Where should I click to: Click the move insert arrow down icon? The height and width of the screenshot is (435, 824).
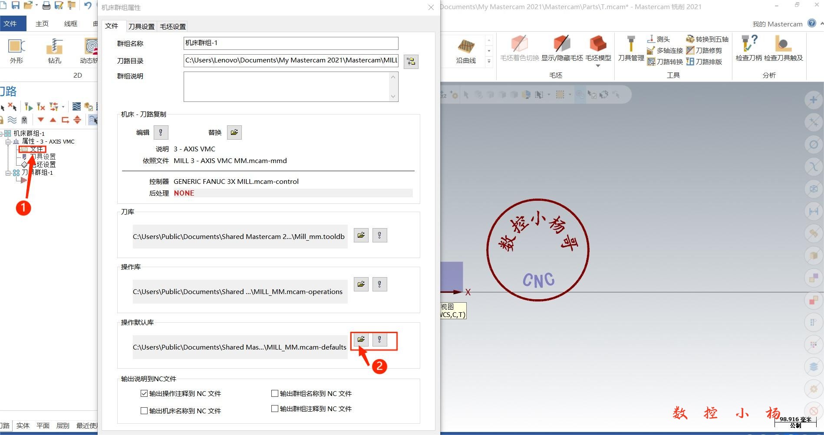(x=41, y=120)
